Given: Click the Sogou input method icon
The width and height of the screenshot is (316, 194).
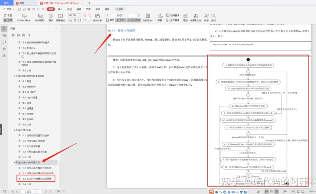Looking at the screenshot, I should tap(212, 192).
